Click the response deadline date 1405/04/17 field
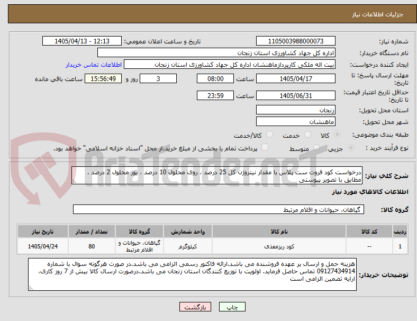Viewport: 417px width, 321px height. (295, 78)
